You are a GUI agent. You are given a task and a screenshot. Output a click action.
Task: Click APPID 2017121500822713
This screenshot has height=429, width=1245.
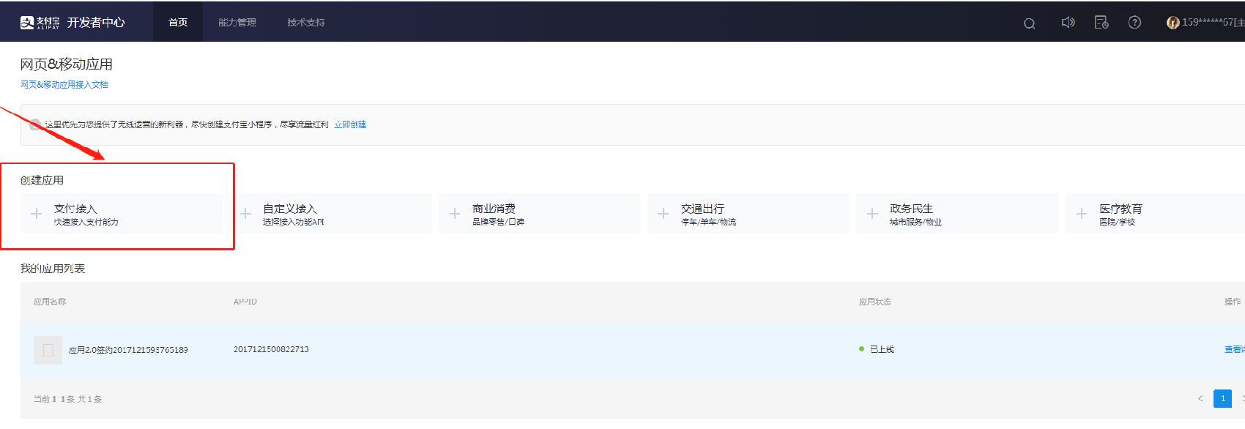(271, 349)
